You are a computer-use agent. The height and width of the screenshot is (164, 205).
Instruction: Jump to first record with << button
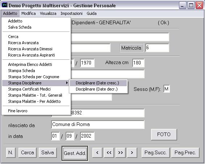(109, 153)
